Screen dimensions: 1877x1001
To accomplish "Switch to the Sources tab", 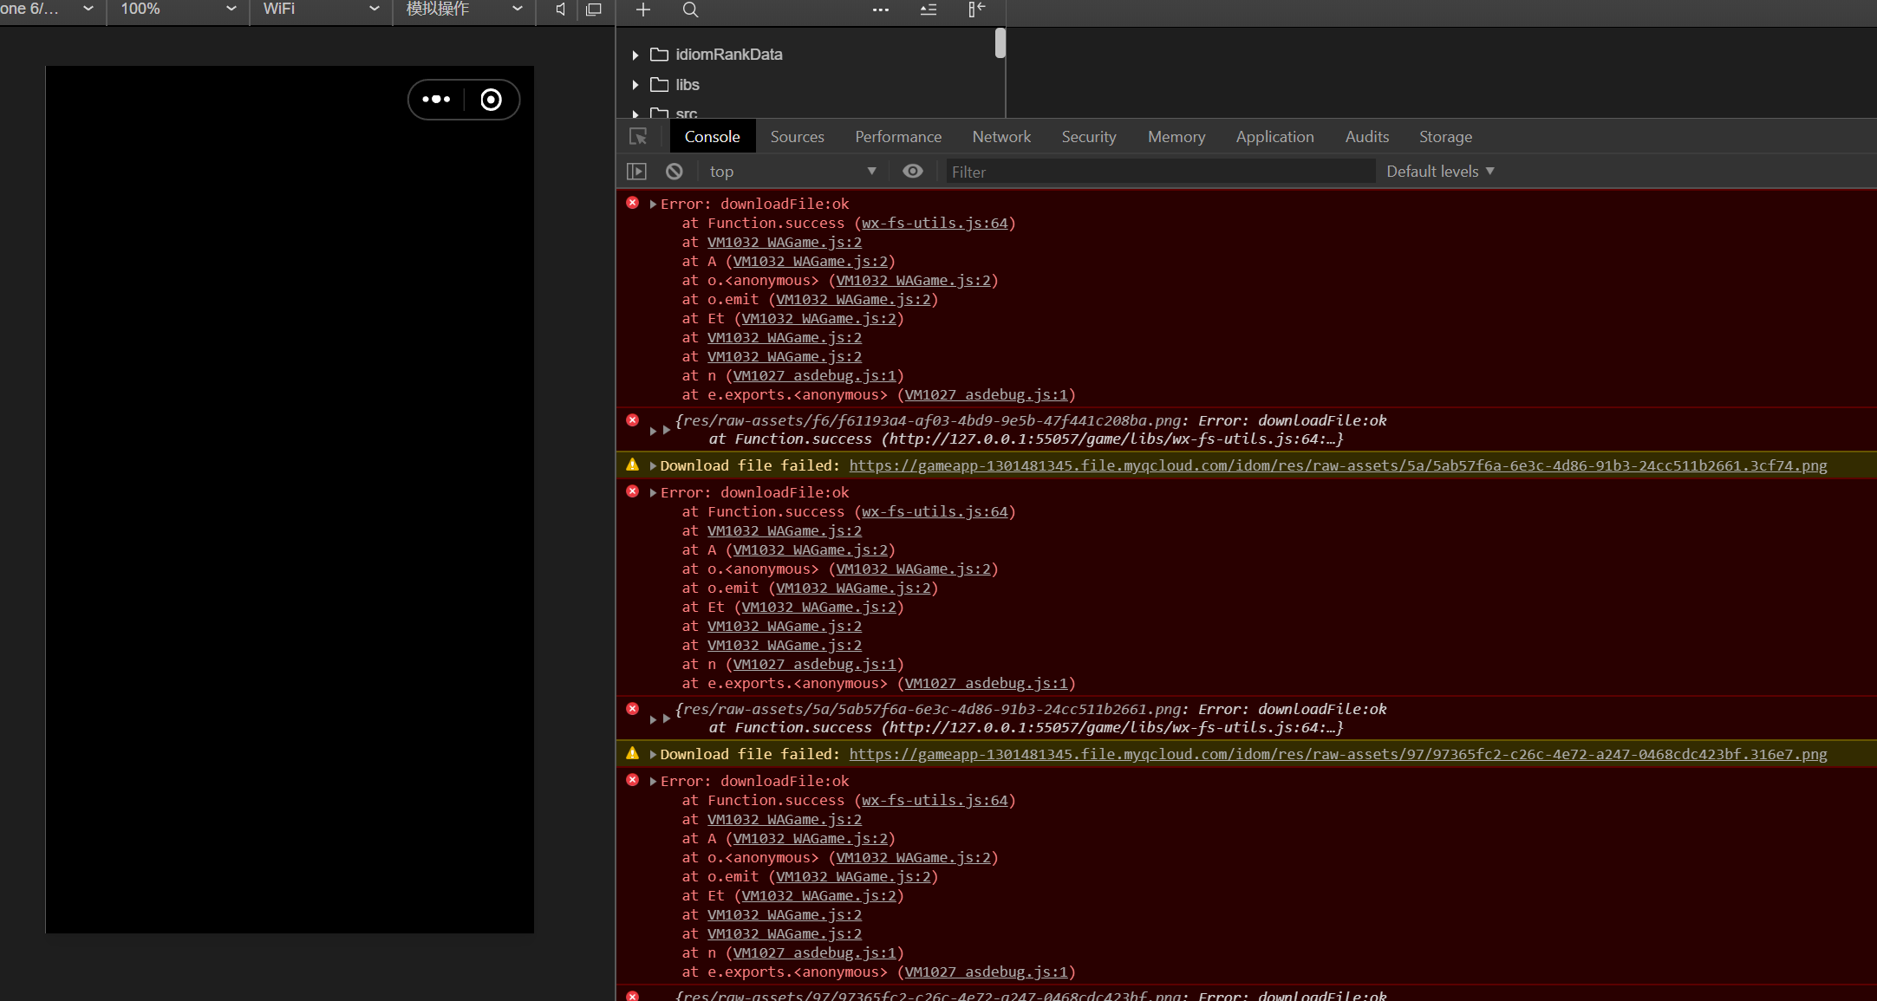I will 797,137.
